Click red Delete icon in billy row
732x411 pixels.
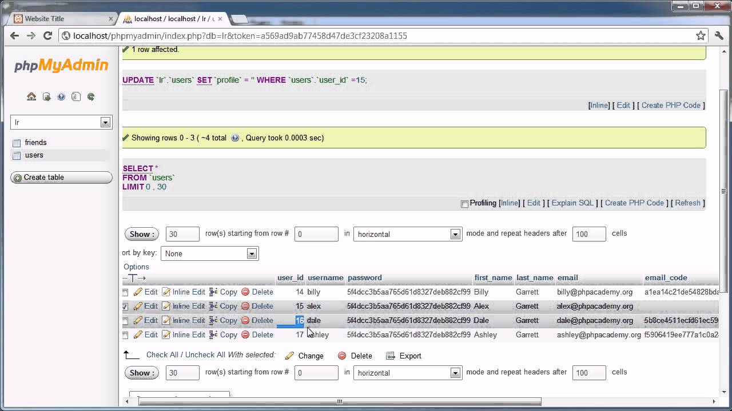click(245, 292)
